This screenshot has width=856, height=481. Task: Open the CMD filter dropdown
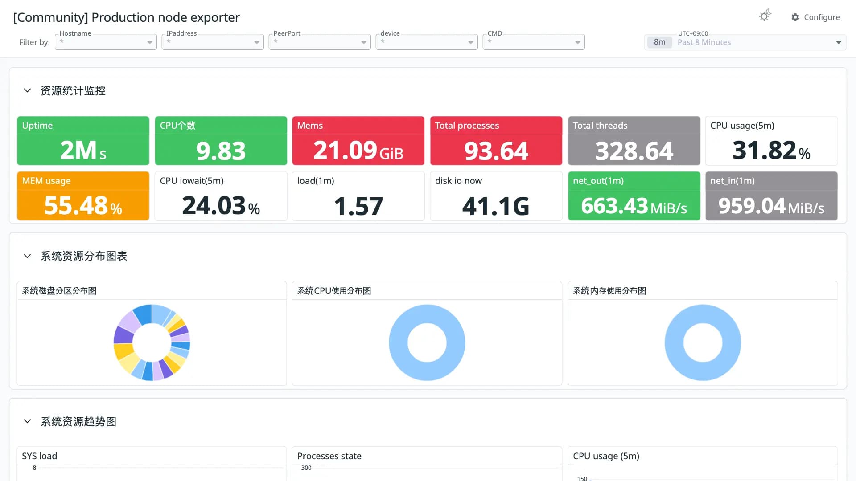pyautogui.click(x=534, y=42)
